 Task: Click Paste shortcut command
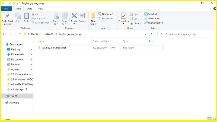tap(40, 23)
